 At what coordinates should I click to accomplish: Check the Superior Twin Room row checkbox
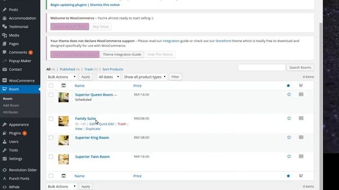point(51,157)
